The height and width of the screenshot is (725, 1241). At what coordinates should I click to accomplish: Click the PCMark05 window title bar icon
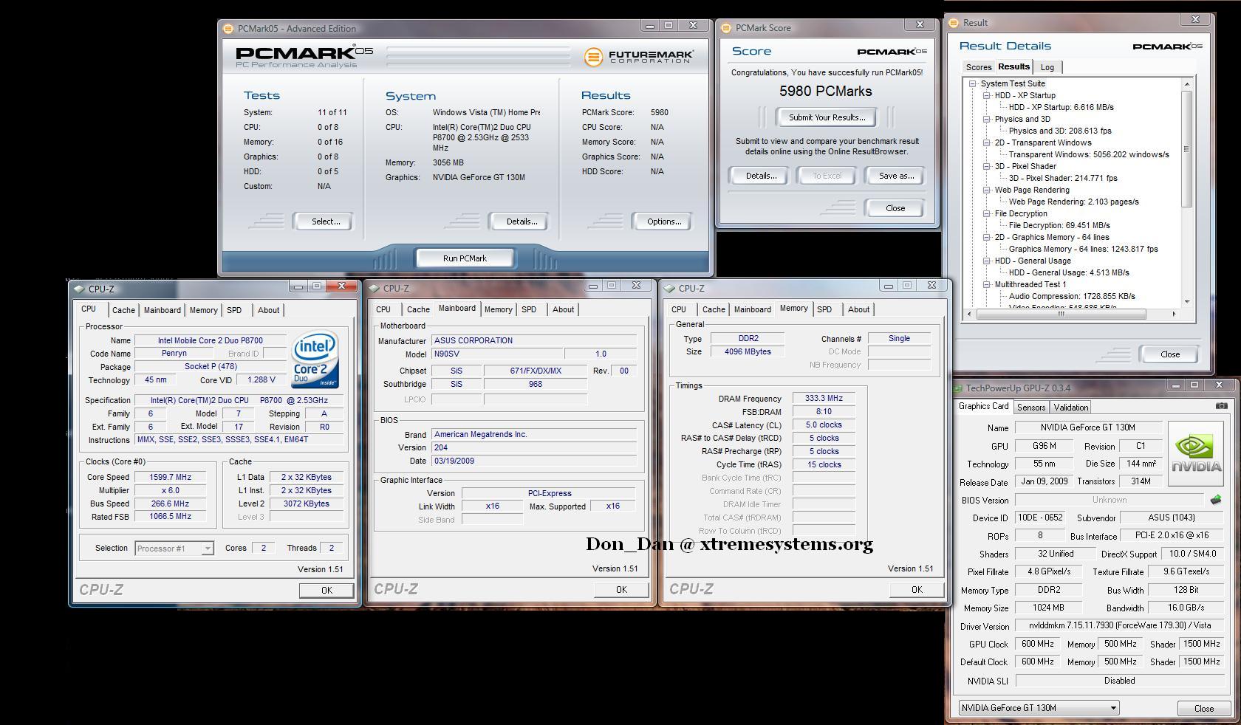tap(228, 29)
